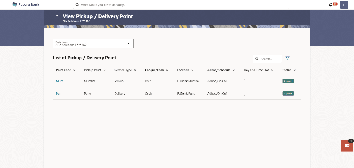Image resolution: width=354 pixels, height=168 pixels.
Task: Click the Approved badge in Pune row
Action: [288, 93]
